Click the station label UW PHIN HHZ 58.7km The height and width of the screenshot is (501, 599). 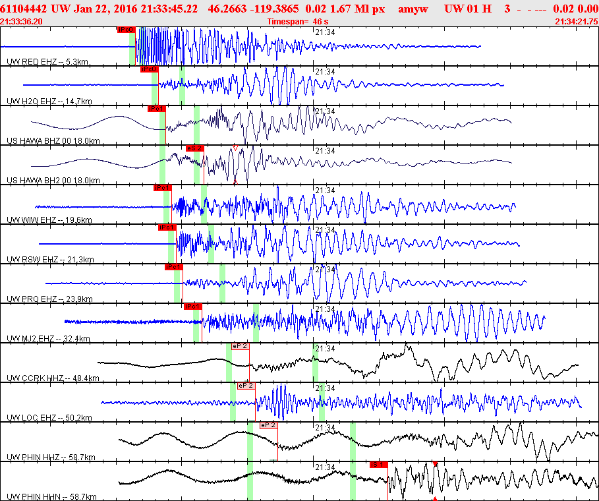[51, 457]
